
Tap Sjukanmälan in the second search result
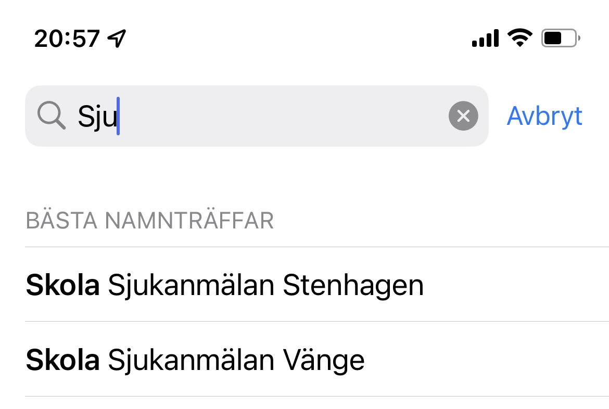tap(191, 361)
